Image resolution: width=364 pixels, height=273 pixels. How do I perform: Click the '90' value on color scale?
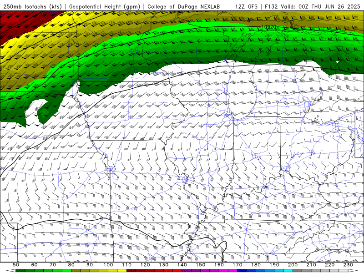pos(90,265)
